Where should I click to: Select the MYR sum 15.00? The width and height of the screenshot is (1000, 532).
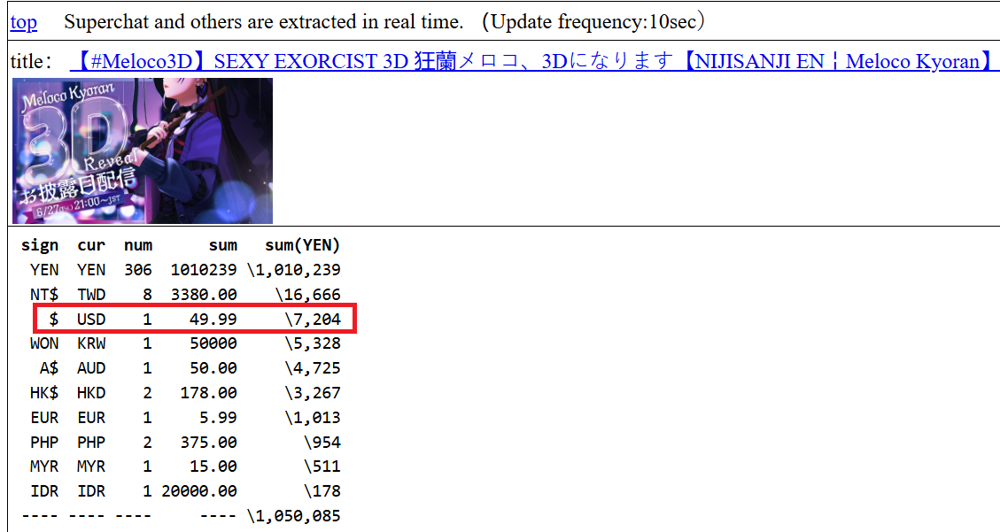pos(213,467)
